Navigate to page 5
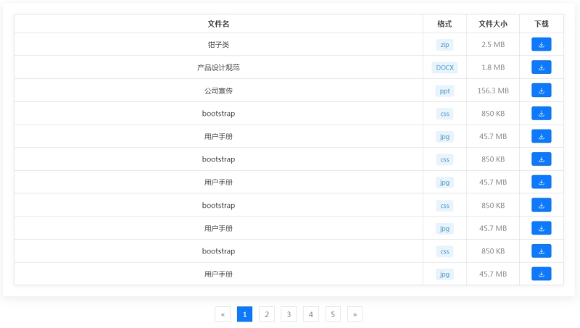 (x=333, y=314)
